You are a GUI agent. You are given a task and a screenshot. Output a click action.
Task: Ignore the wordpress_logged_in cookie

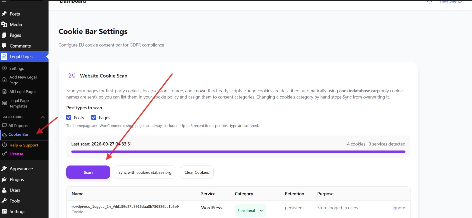tap(399, 208)
